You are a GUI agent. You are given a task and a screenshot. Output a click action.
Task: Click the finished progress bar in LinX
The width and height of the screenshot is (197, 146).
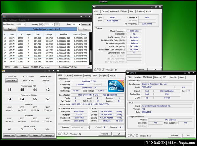pyautogui.click(x=47, y=29)
